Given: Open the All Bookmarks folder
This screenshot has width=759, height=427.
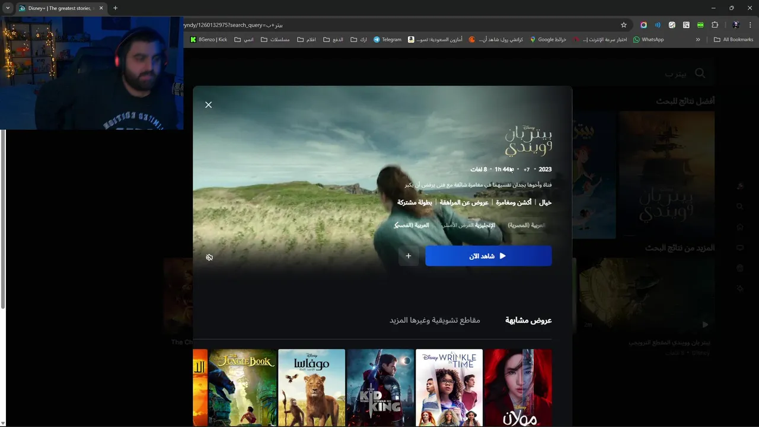Looking at the screenshot, I should [x=734, y=40].
